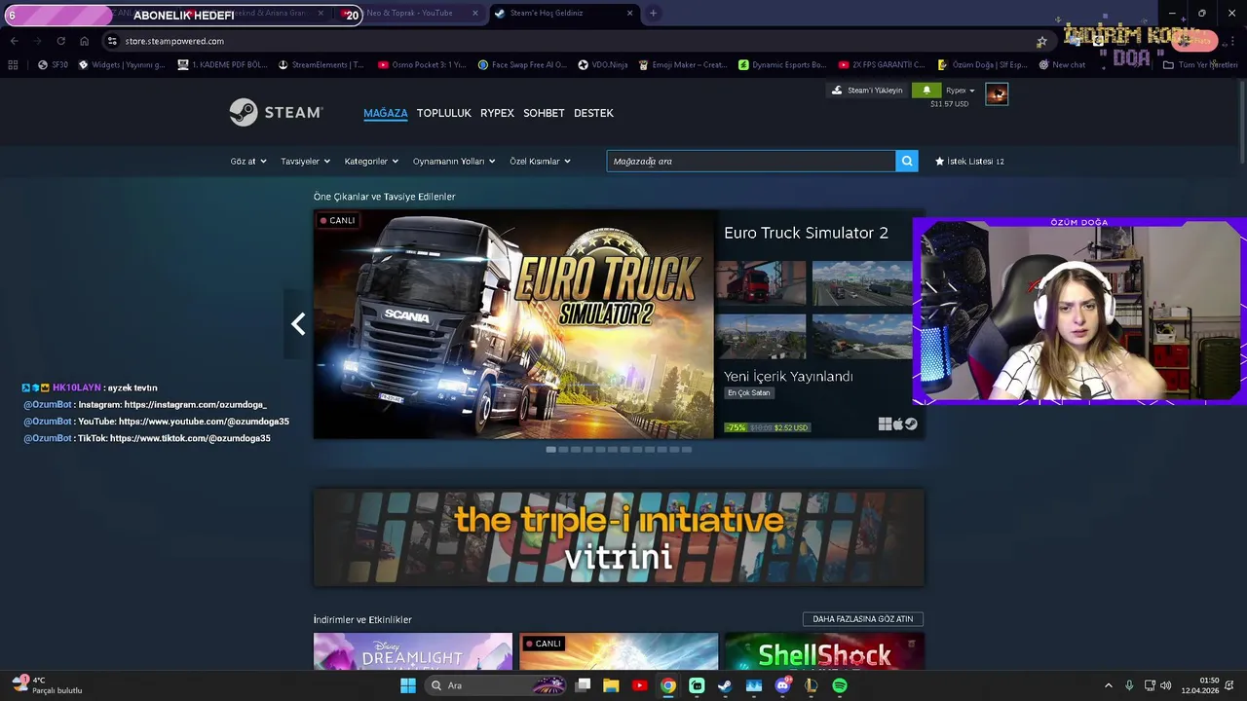Open the VDO.Ninja bookmark

602,65
